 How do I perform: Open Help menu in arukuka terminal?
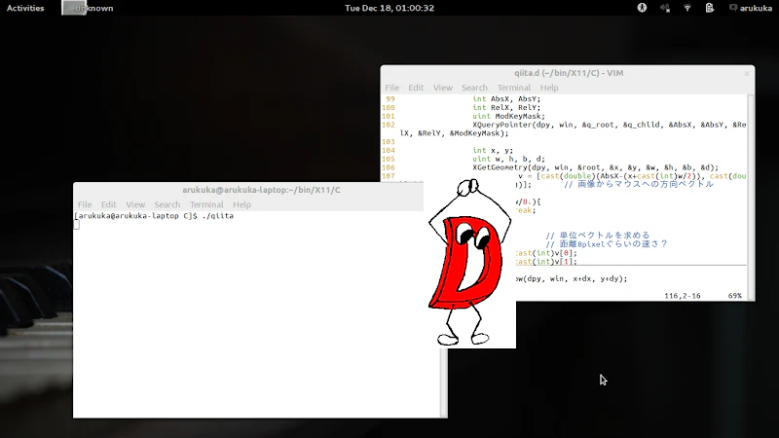241,204
